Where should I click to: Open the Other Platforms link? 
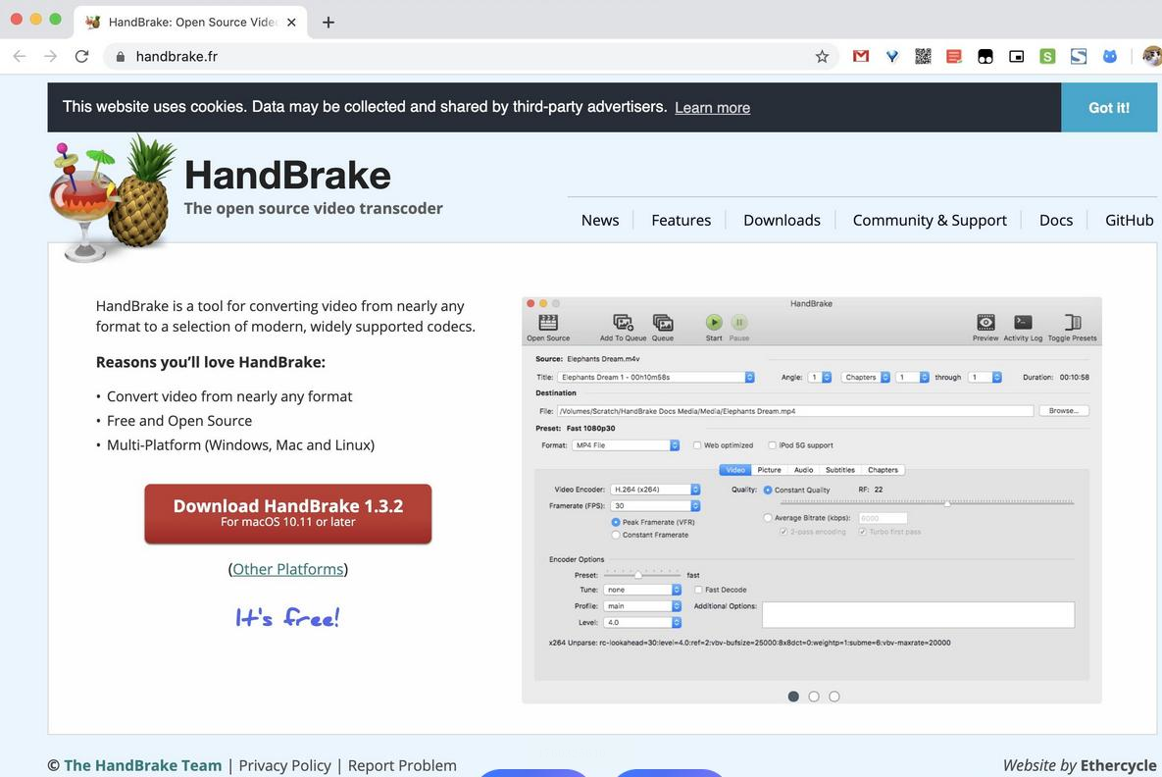287,569
